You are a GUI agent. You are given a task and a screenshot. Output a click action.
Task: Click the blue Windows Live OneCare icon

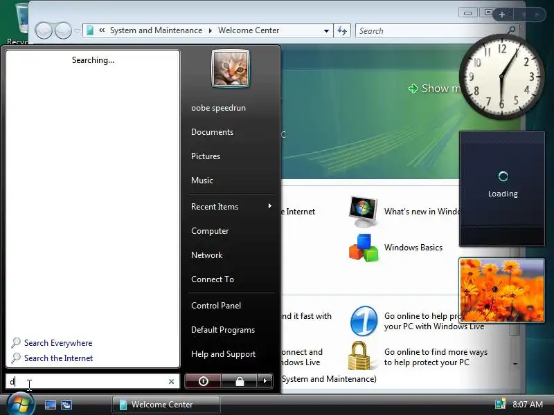pos(364,321)
